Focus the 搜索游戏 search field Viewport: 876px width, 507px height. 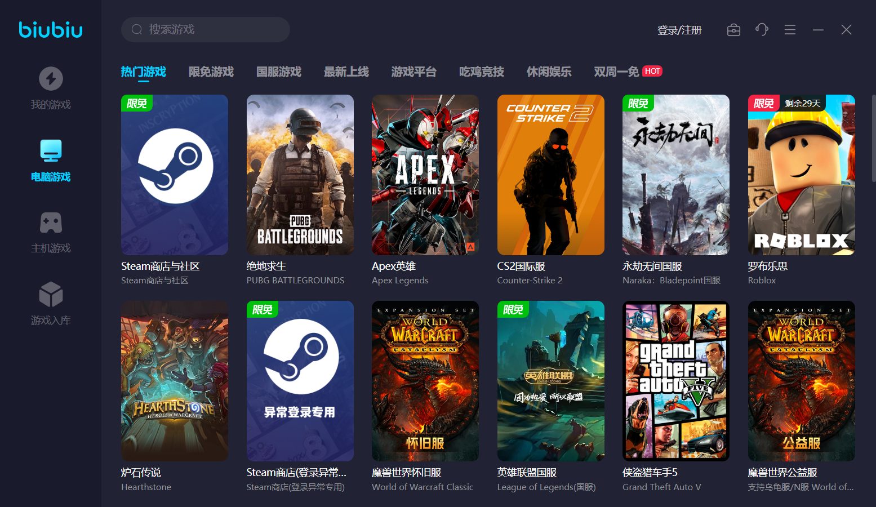206,29
